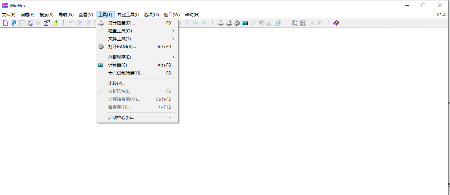Minimize the WinHex window
Screen dimensions: 450x195
point(407,5)
